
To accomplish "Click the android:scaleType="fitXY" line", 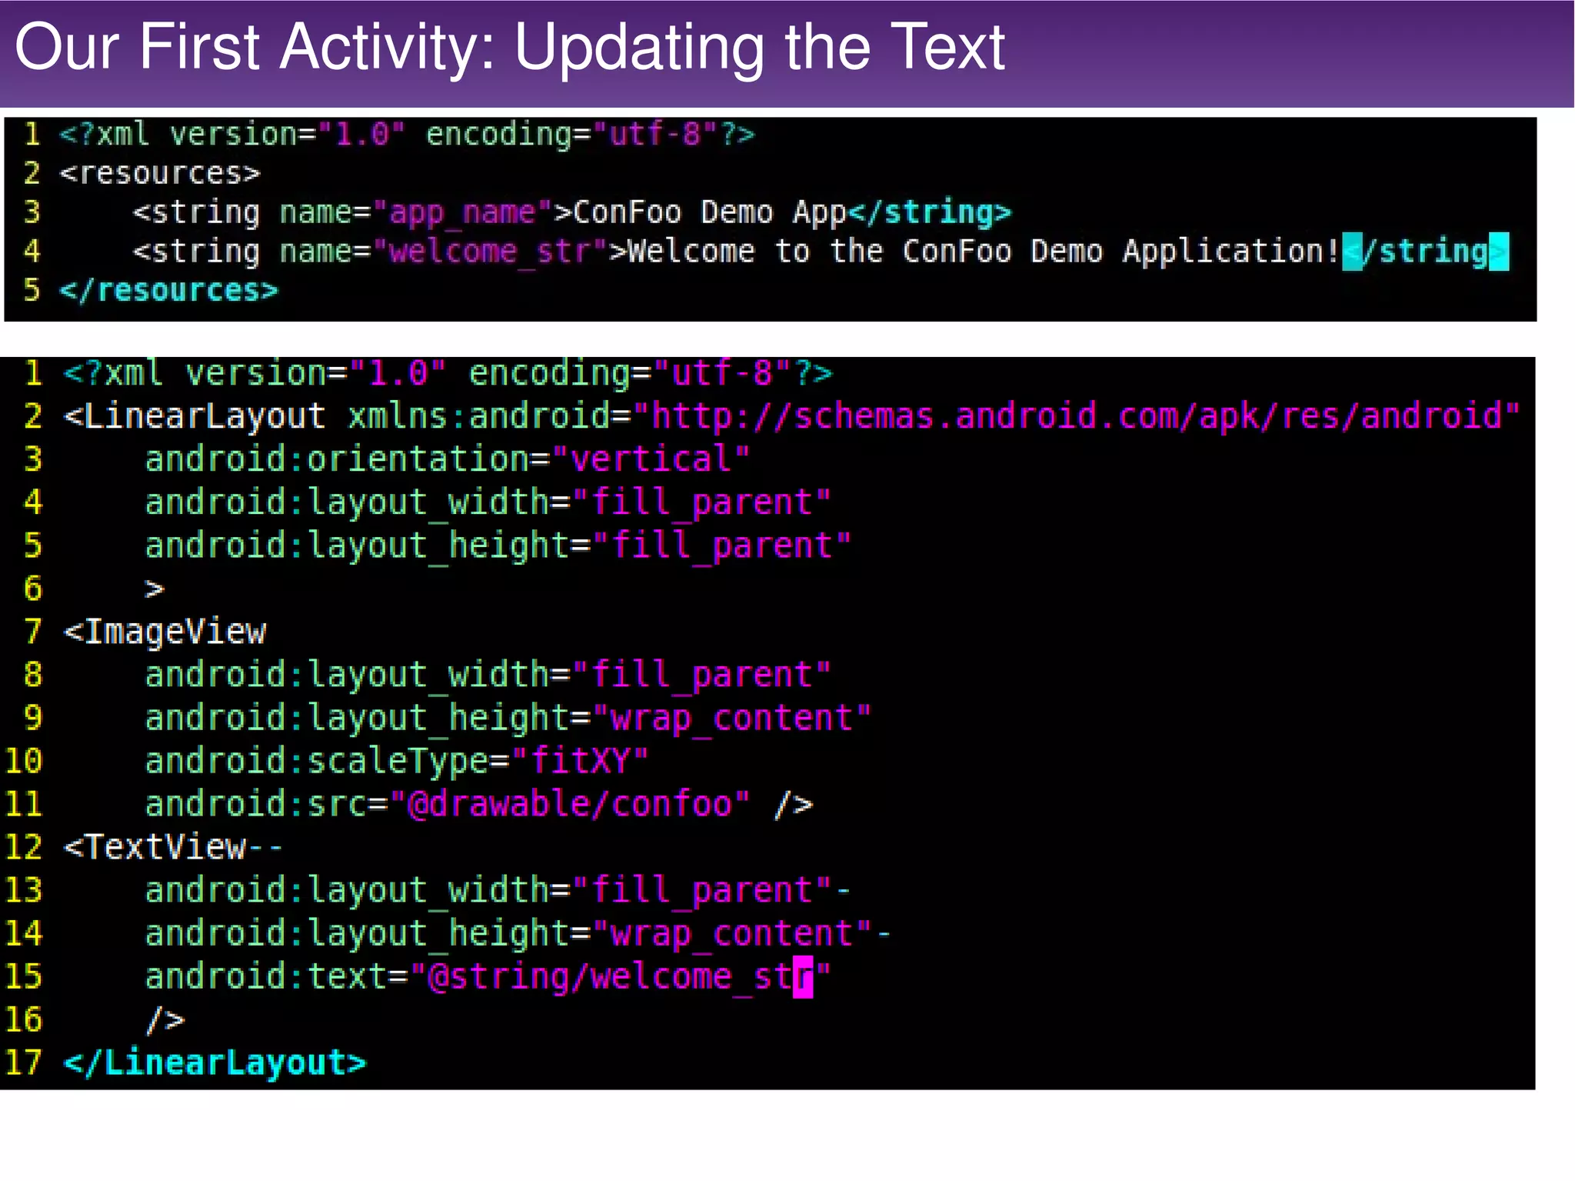I will (x=397, y=761).
